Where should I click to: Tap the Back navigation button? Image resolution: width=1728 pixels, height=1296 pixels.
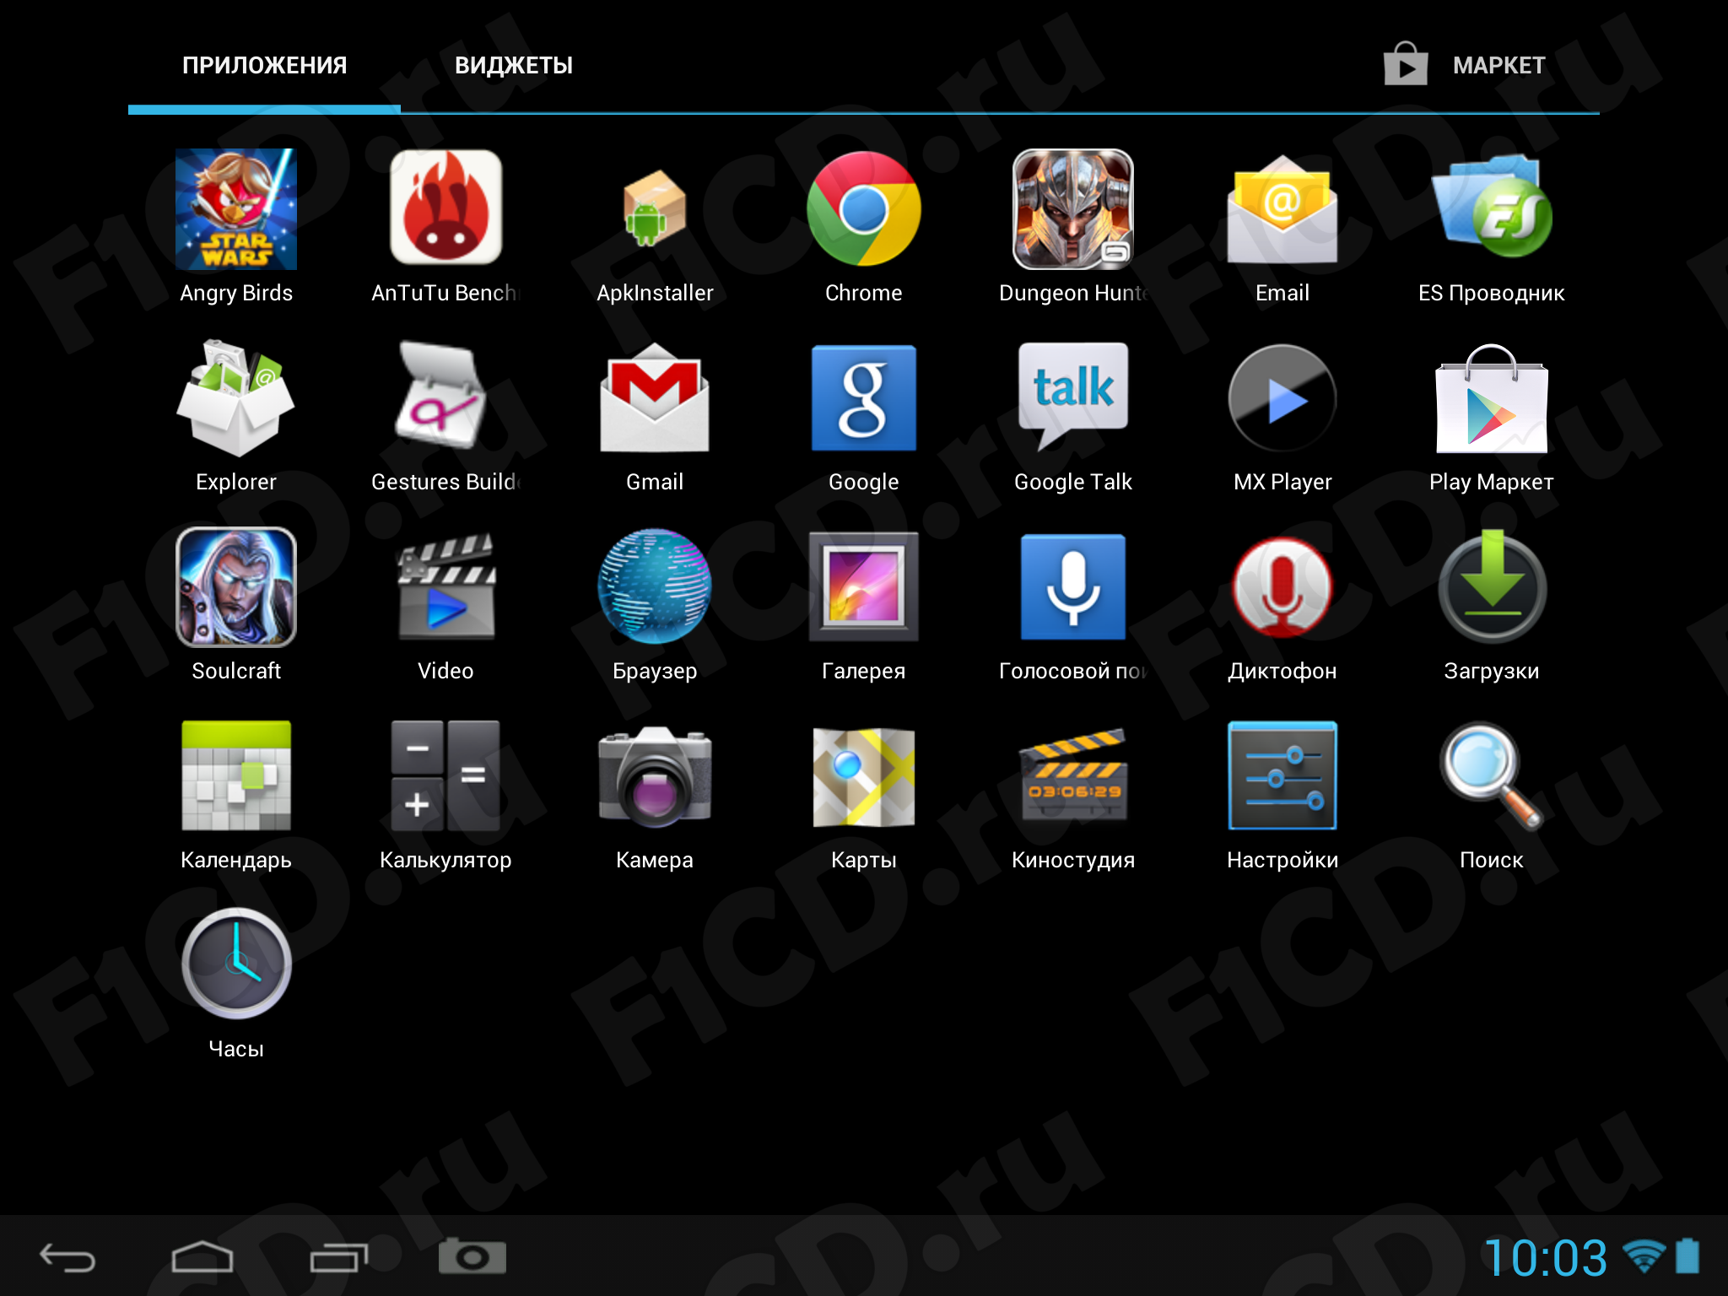67,1257
